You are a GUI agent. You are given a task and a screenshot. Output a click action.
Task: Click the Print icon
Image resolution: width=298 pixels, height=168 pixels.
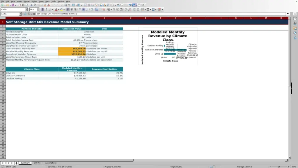click(23, 5)
